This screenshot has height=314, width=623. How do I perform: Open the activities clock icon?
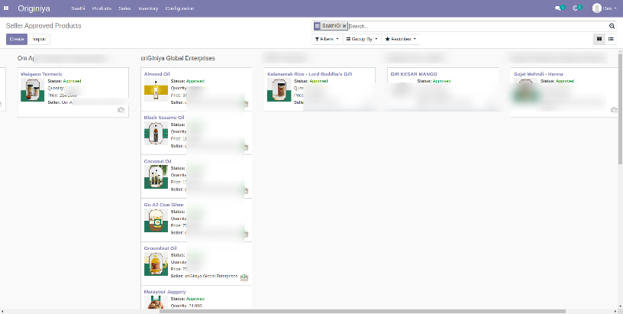coord(575,8)
